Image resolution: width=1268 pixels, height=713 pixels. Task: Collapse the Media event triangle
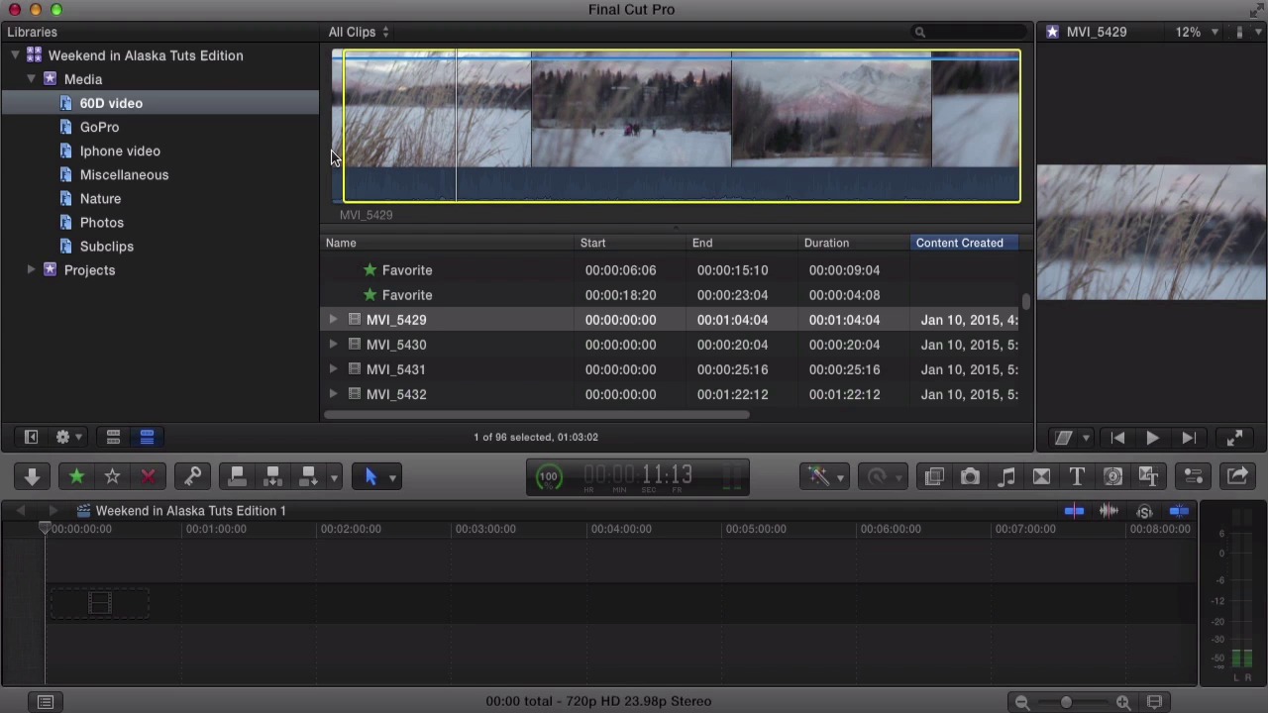click(32, 79)
